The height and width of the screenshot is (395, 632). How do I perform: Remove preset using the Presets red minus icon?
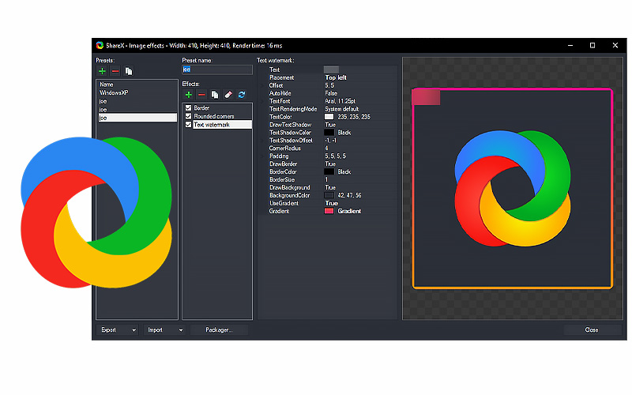pos(115,71)
